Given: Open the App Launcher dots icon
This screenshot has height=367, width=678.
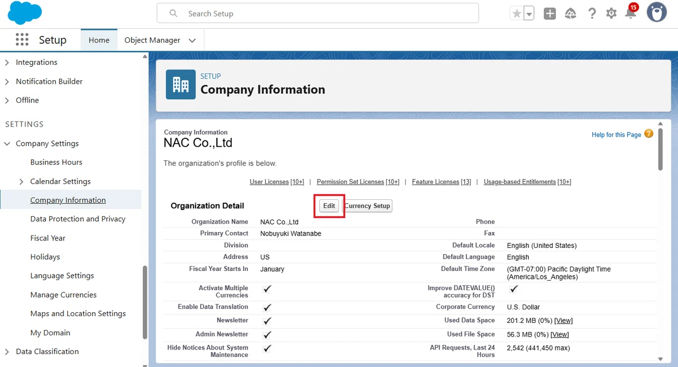Looking at the screenshot, I should click(x=22, y=40).
